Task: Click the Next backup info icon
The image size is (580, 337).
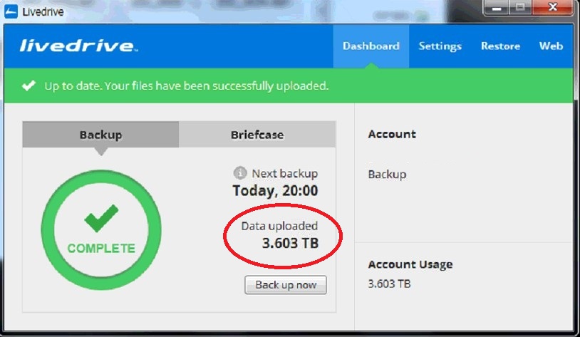Action: tap(240, 172)
